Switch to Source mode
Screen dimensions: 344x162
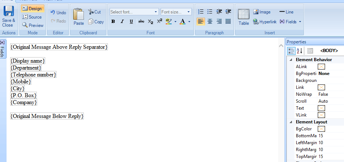coord(32,17)
